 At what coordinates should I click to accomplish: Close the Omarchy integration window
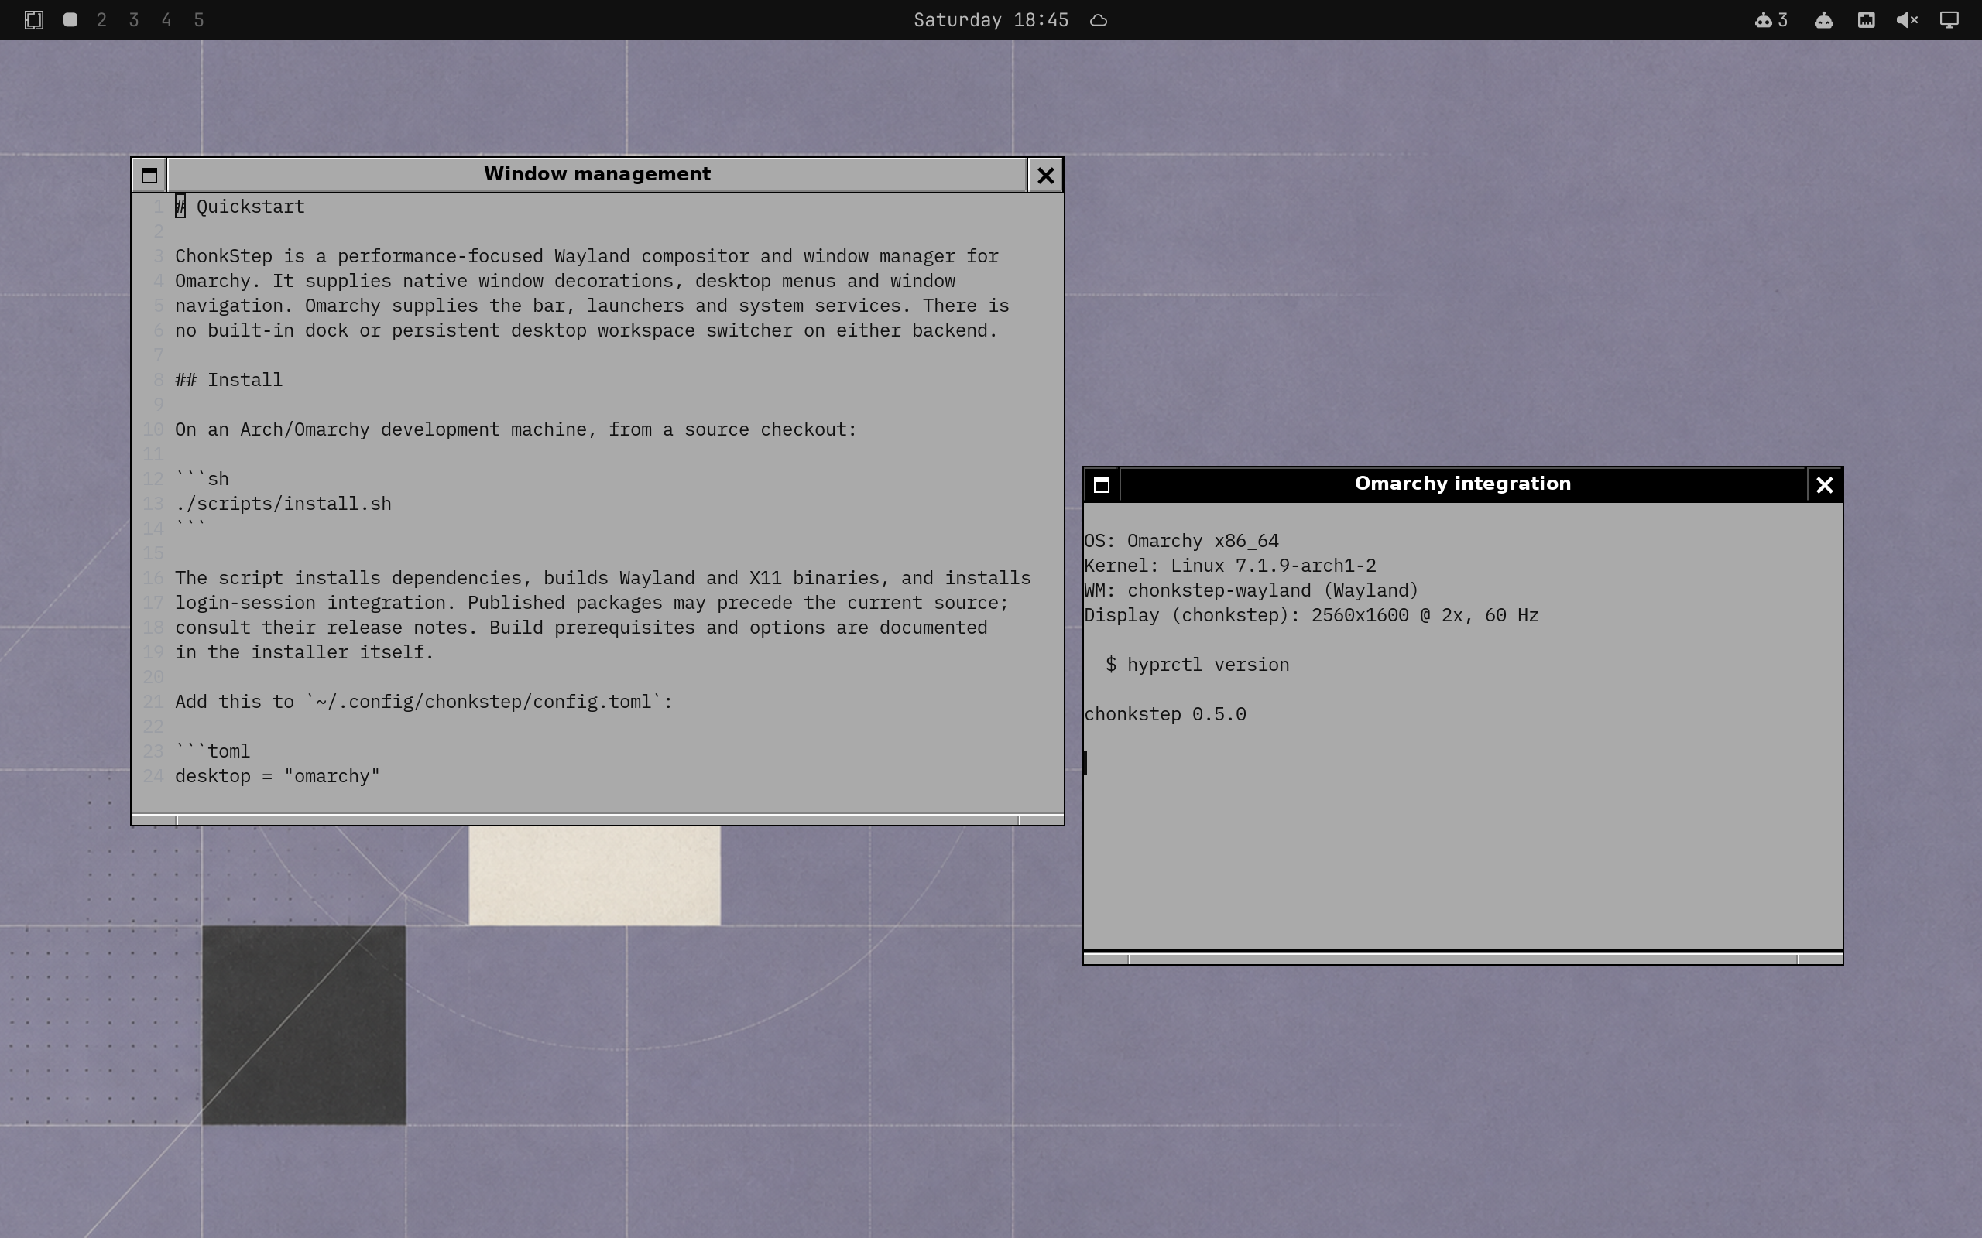click(x=1825, y=484)
